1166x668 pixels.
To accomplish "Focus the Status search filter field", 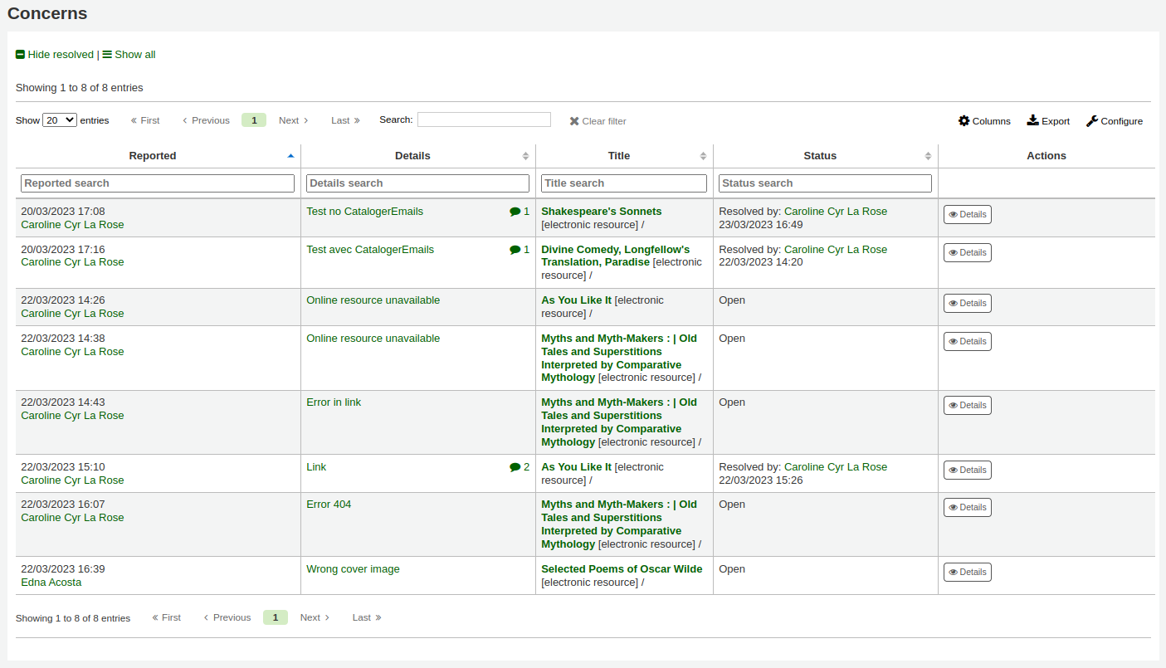I will [825, 183].
